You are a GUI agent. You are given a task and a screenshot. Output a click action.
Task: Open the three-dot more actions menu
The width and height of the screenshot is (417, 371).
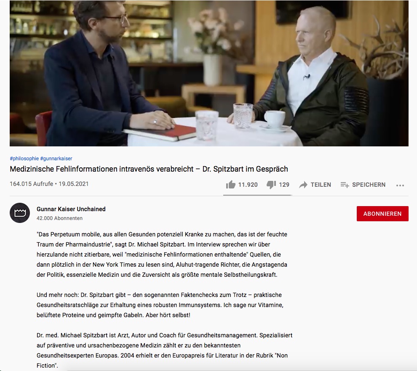(x=400, y=185)
